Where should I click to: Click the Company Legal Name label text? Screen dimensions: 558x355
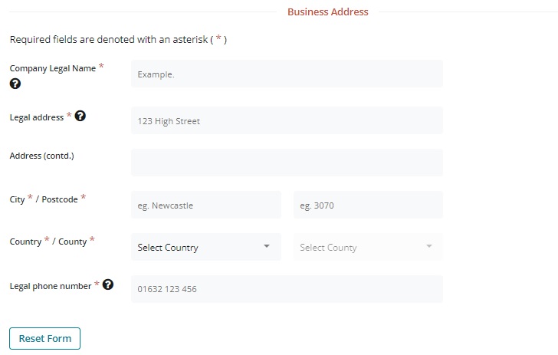click(52, 68)
